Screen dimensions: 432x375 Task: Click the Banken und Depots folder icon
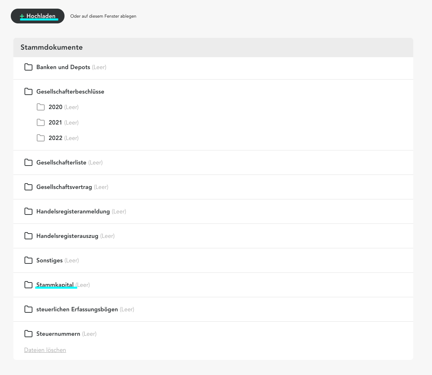coord(28,67)
